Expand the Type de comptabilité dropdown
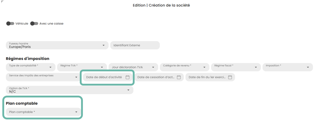Screen dimensions: 317x122 [30, 67]
